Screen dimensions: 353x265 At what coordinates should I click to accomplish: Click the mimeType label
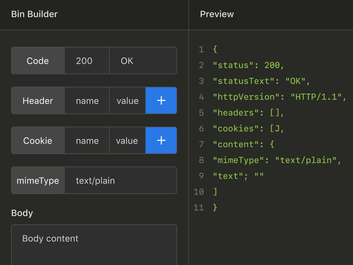38,181
